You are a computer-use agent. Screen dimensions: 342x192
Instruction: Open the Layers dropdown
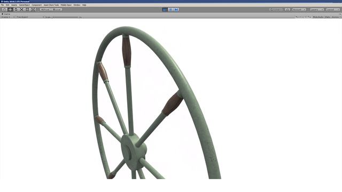317,10
